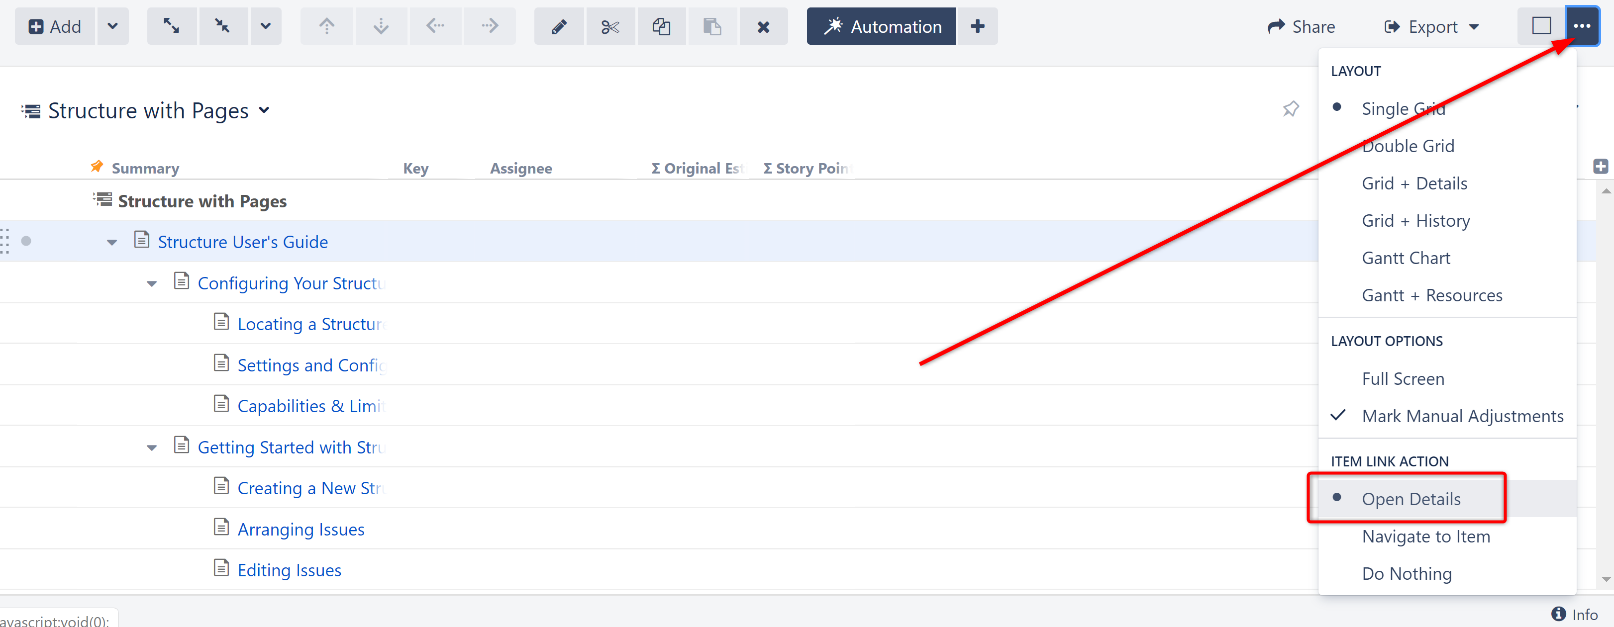This screenshot has height=627, width=1614.
Task: Click the copy icon in toolbar
Action: point(661,26)
